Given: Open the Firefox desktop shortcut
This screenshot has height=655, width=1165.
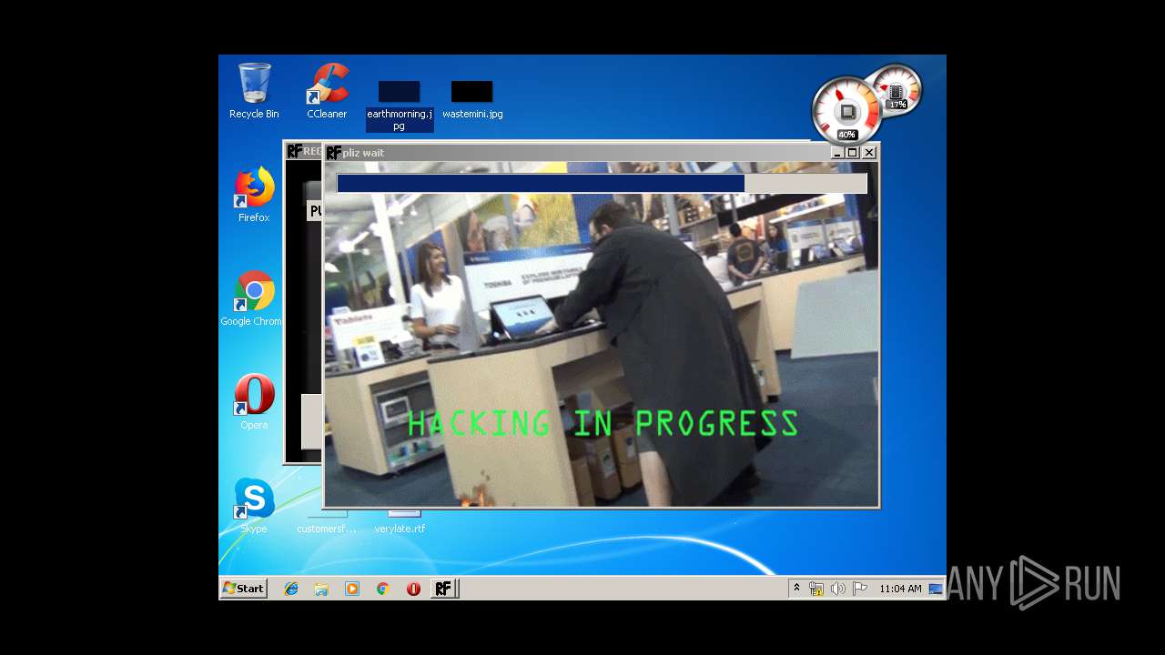Looking at the screenshot, I should (x=254, y=195).
